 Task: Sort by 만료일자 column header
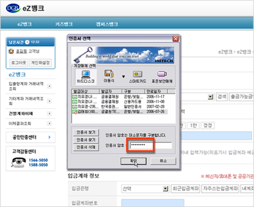coord(156,91)
